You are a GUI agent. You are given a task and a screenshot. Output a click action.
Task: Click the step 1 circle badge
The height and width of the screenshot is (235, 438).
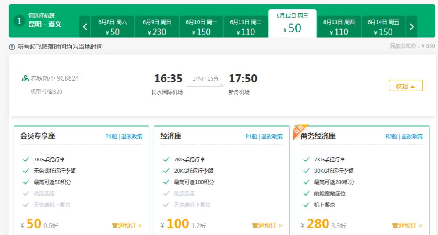pos(19,21)
